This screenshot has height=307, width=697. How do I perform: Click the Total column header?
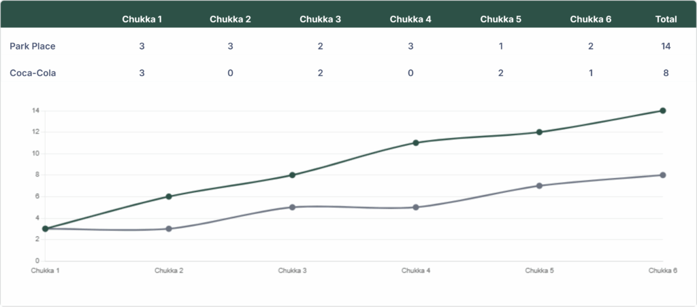pos(666,19)
